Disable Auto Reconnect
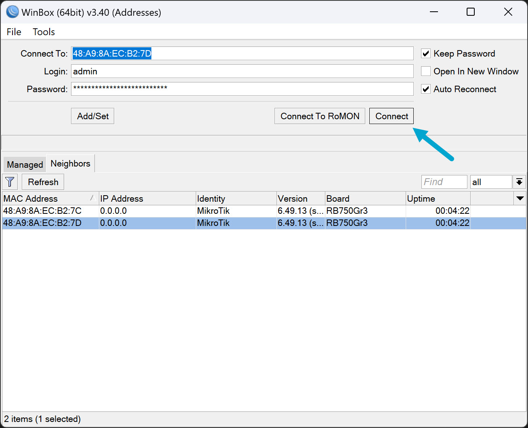This screenshot has height=428, width=528. pyautogui.click(x=425, y=89)
